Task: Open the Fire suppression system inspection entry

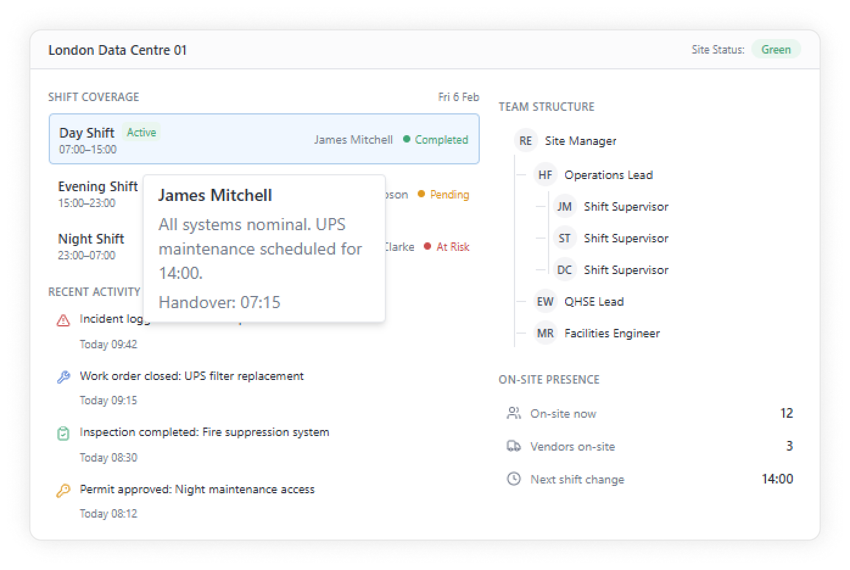Action: coord(204,432)
